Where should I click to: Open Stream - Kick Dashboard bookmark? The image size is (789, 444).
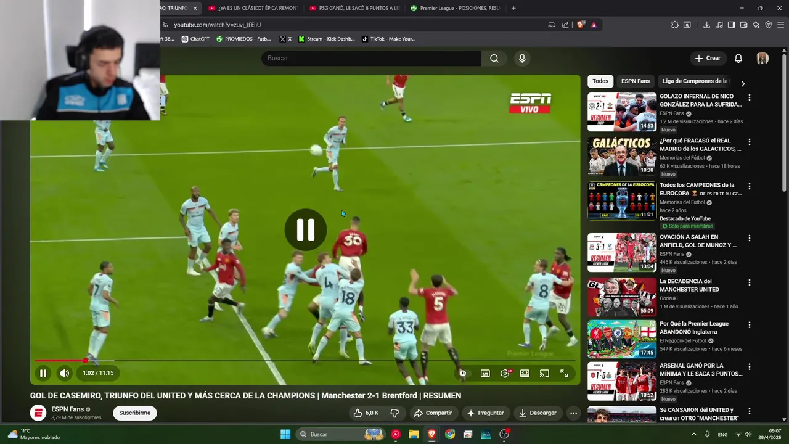coord(327,39)
